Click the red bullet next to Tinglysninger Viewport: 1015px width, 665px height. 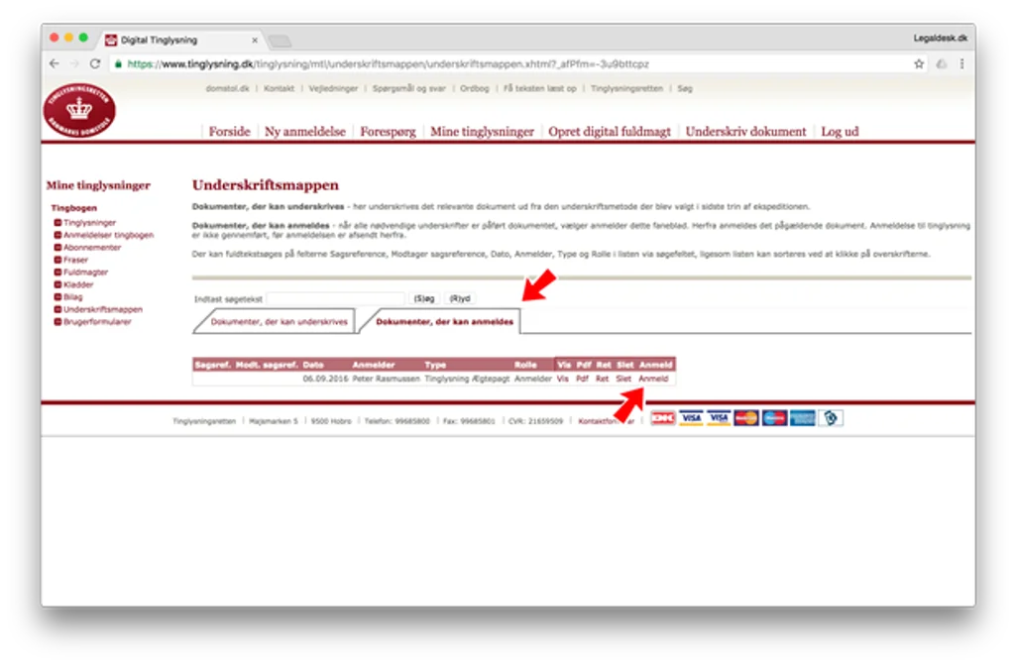tap(57, 223)
